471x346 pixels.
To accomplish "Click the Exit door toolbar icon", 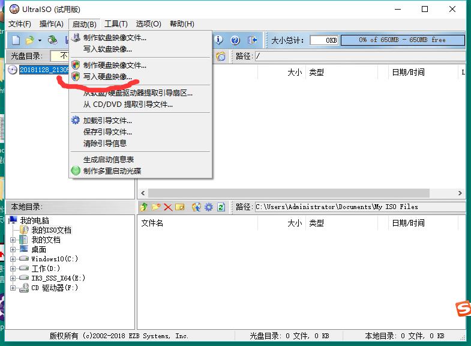I will 252,40.
